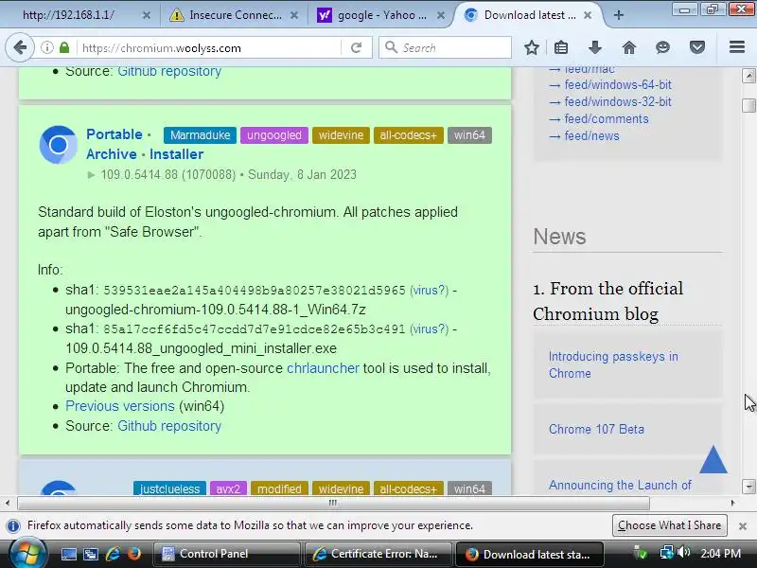Open the Firefox hamburger menu
Screen dimensions: 757x568
tap(737, 46)
